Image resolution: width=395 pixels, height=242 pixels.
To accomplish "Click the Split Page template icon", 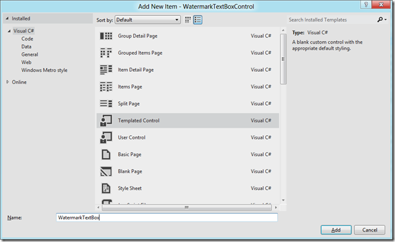I will (x=106, y=103).
